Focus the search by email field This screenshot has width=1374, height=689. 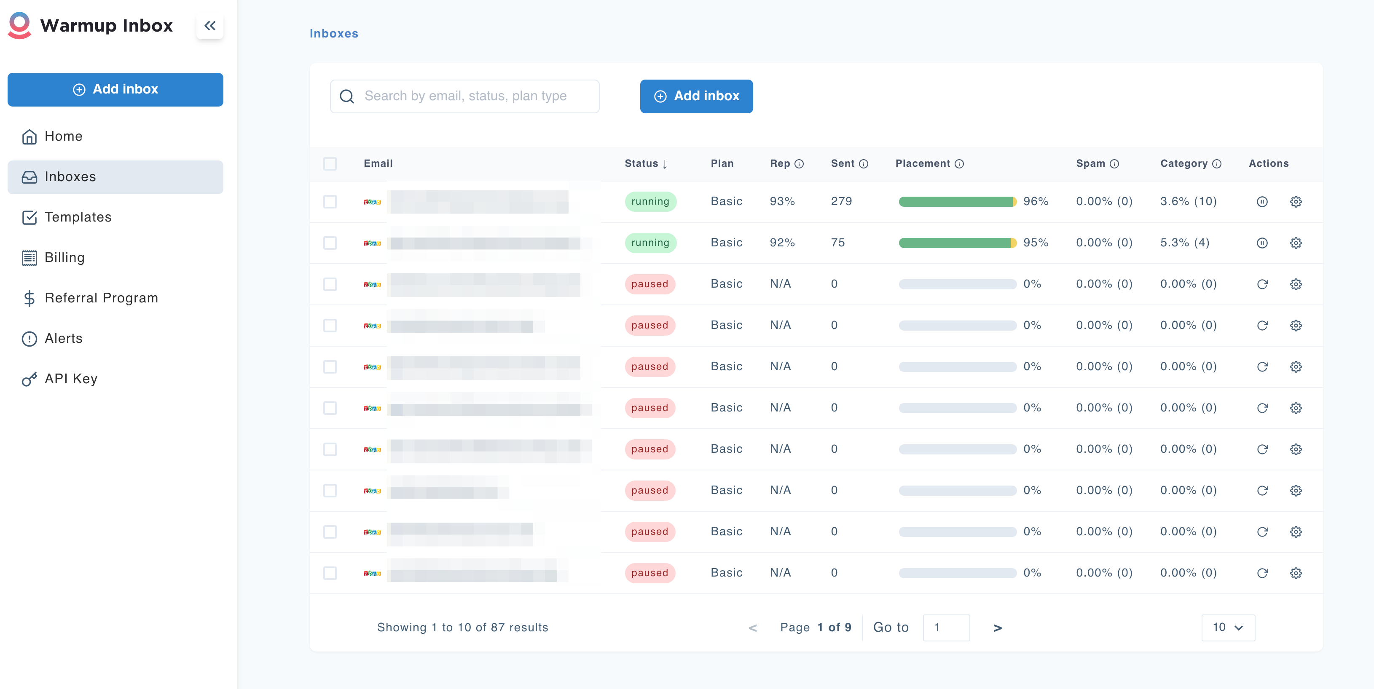point(464,96)
